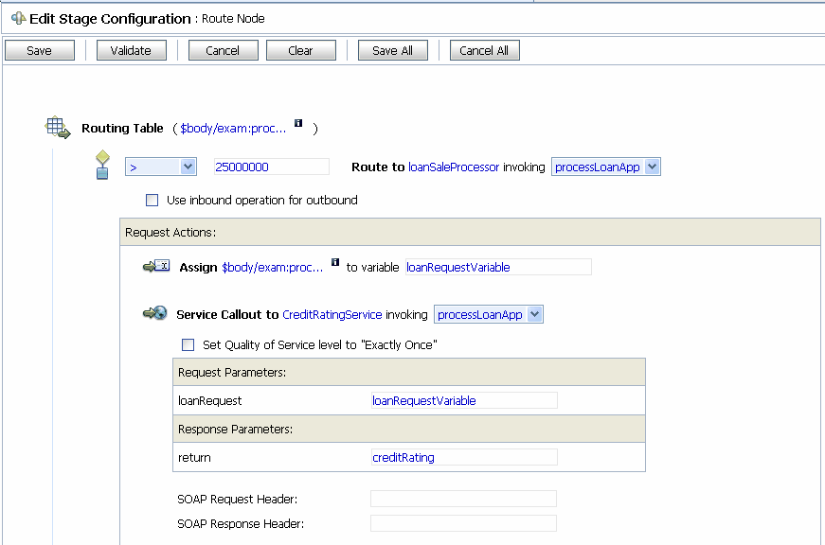Click the Validate button
This screenshot has height=545, width=825.
[131, 50]
